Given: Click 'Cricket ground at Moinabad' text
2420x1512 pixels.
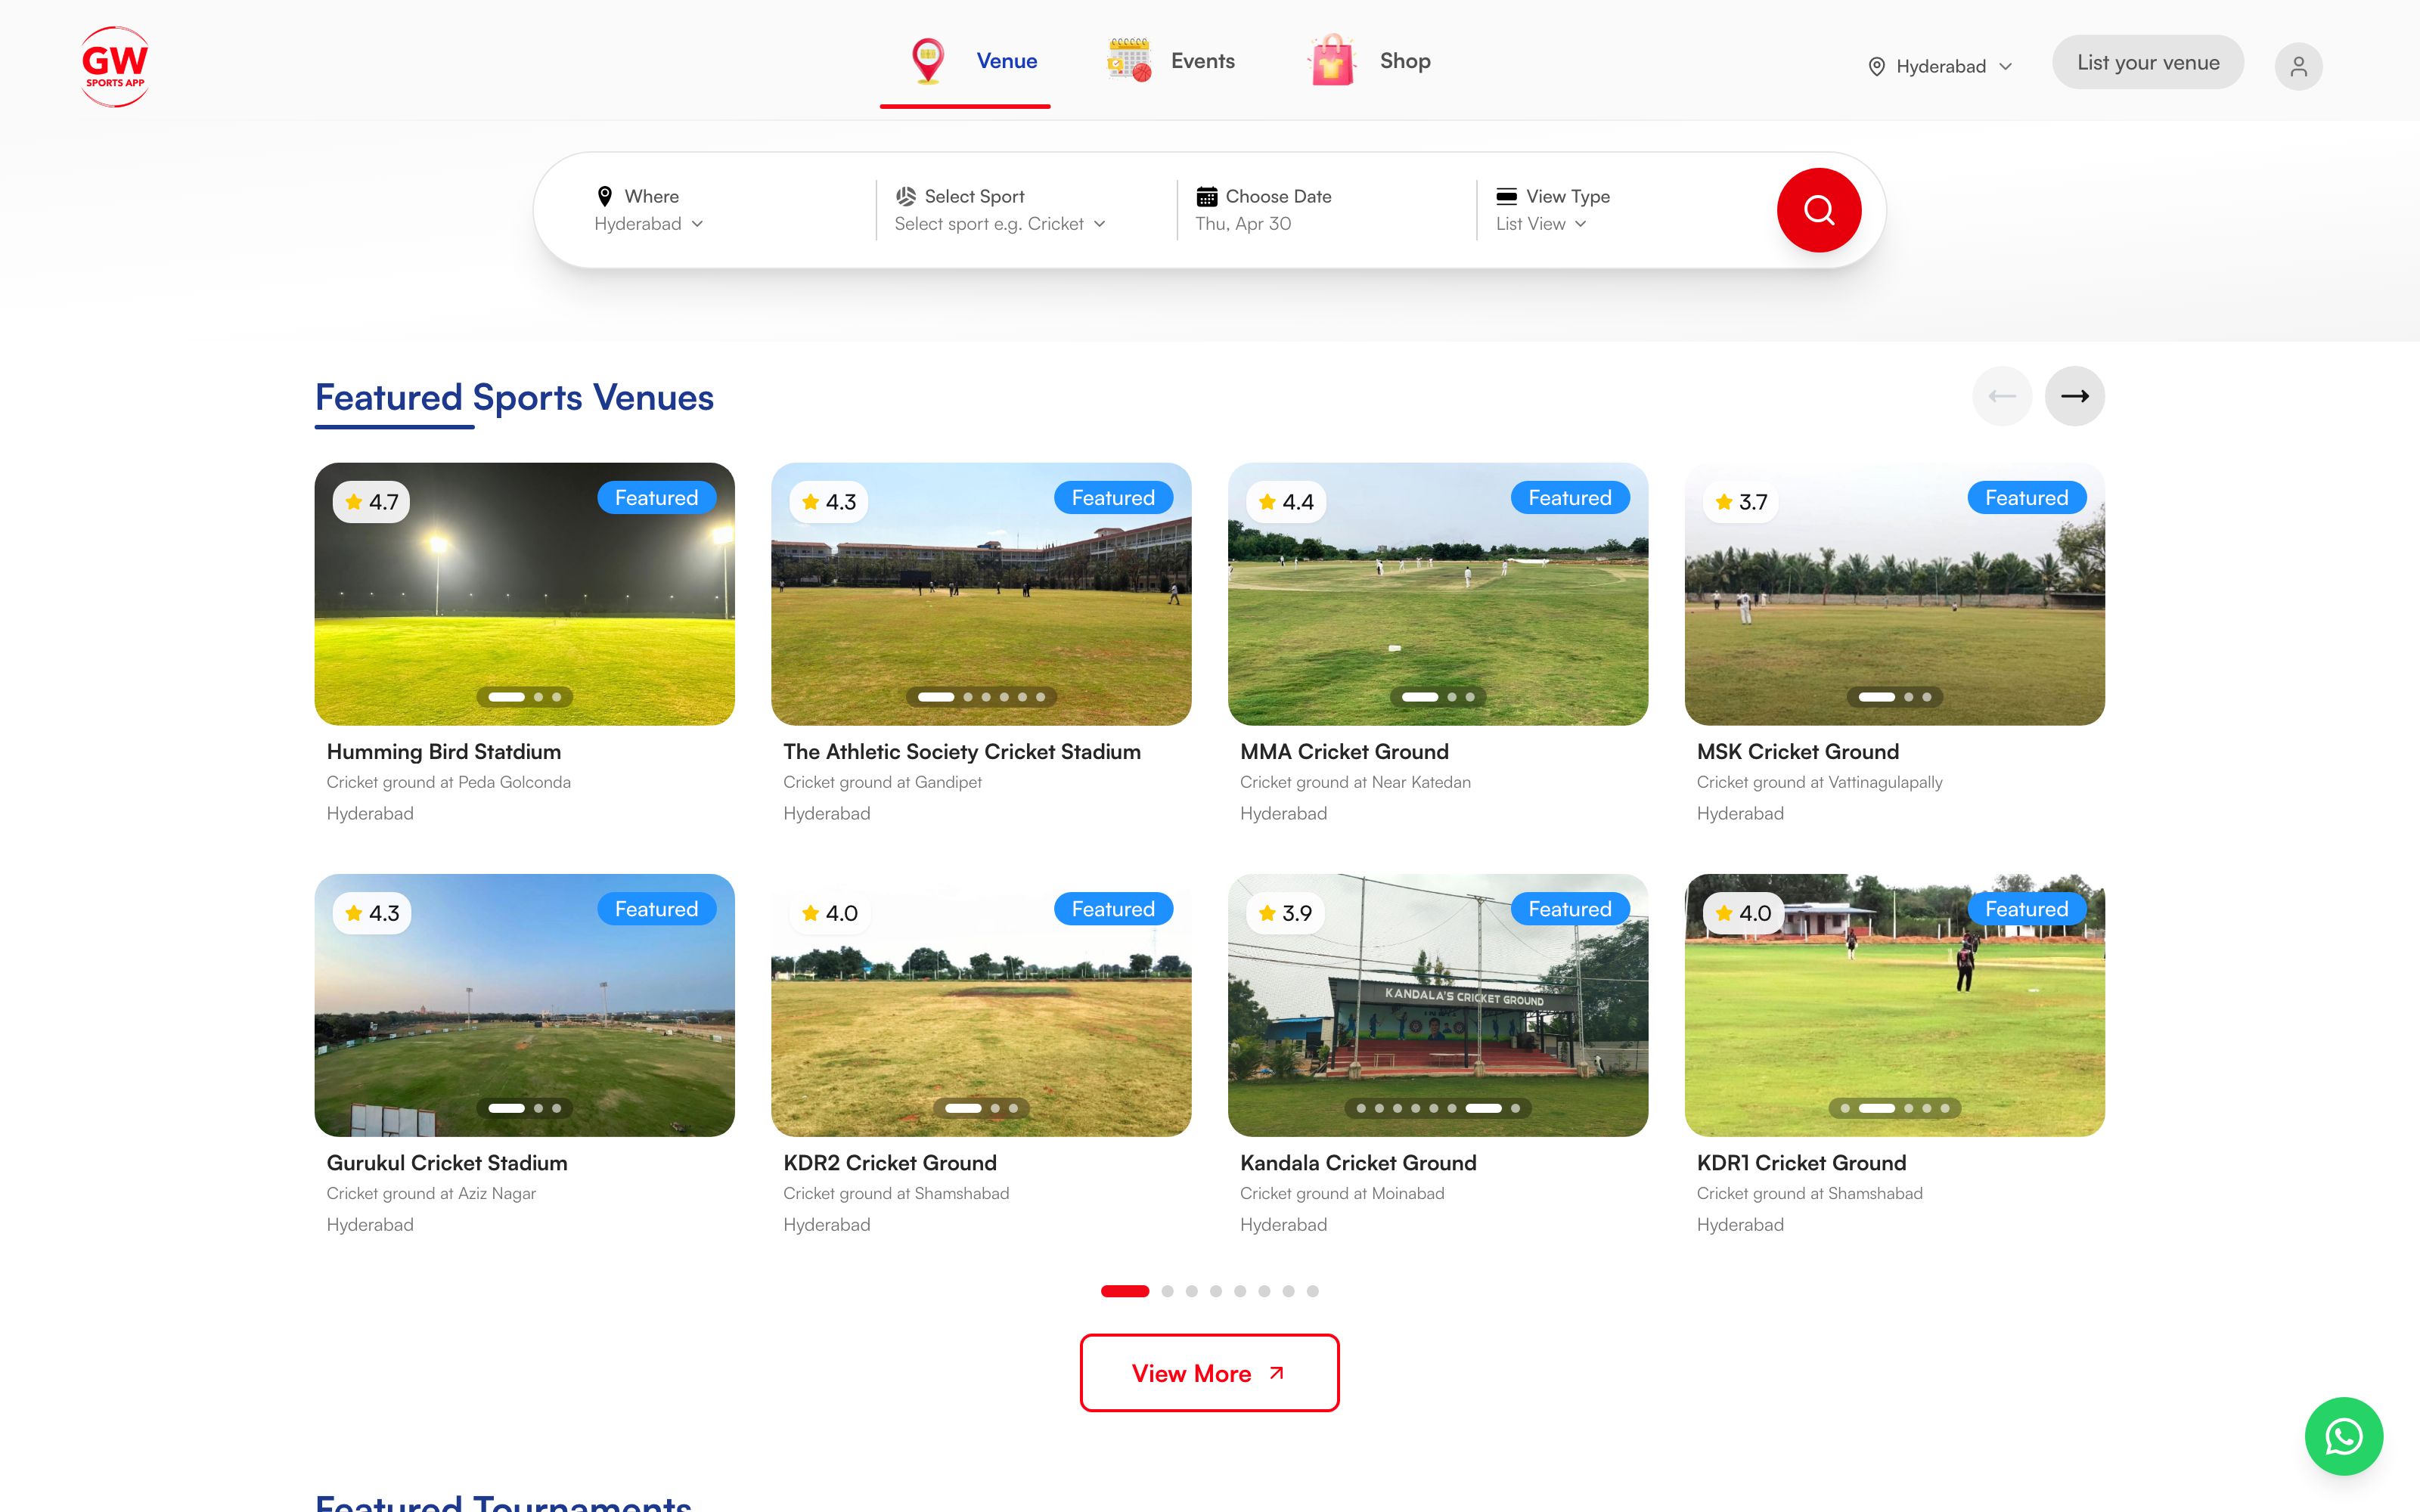Looking at the screenshot, I should coord(1342,1193).
